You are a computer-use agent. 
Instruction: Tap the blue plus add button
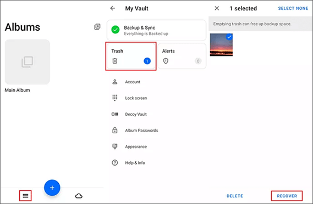(x=52, y=188)
